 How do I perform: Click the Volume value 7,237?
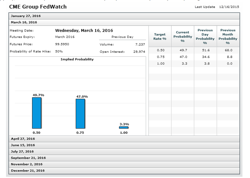point(140,45)
